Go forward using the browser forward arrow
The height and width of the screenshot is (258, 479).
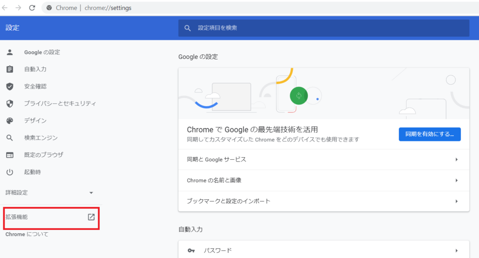(x=18, y=8)
